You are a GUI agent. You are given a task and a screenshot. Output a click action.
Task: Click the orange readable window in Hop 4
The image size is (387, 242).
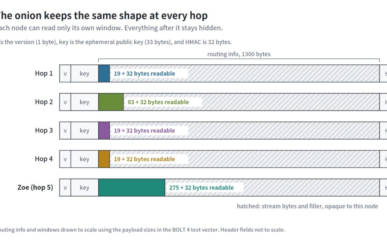point(104,159)
